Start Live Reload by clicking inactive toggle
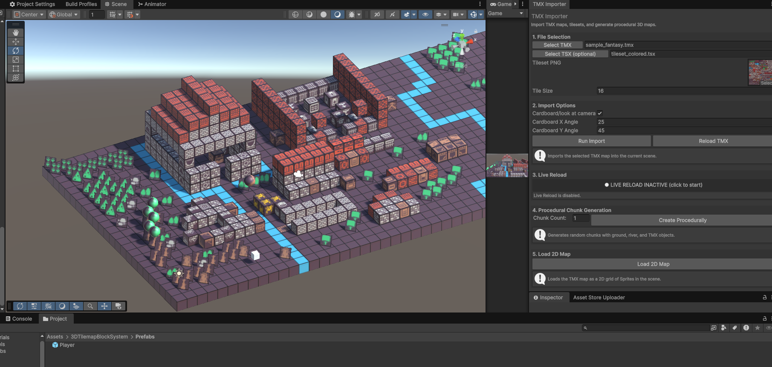Screen dimensions: 772x367 point(653,185)
